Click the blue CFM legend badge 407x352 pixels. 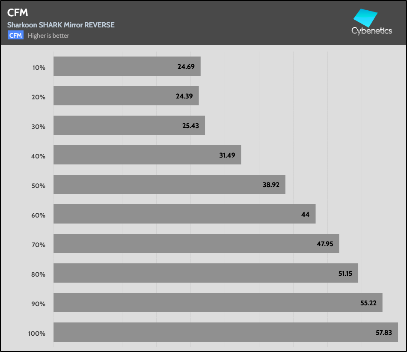pyautogui.click(x=15, y=36)
